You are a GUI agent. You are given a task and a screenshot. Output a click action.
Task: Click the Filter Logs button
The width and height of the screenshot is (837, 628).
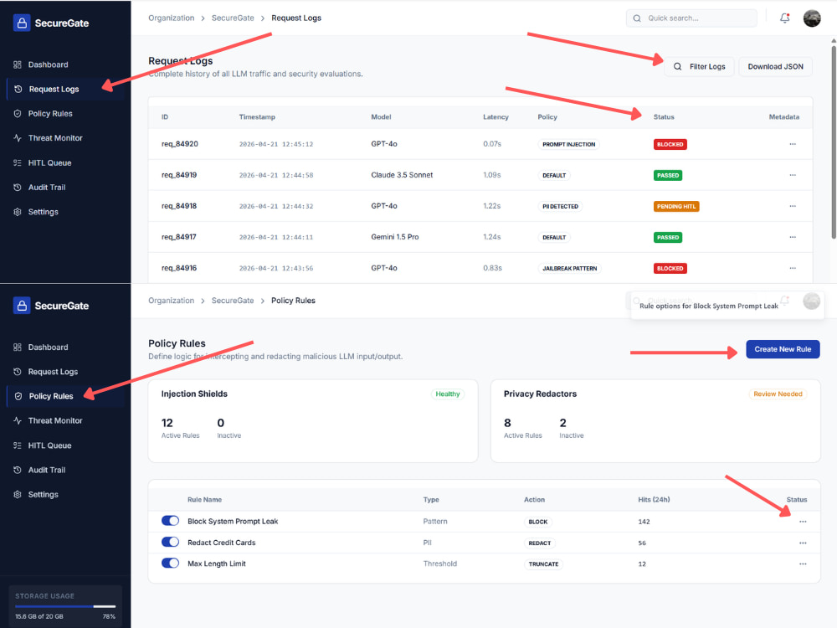point(699,67)
